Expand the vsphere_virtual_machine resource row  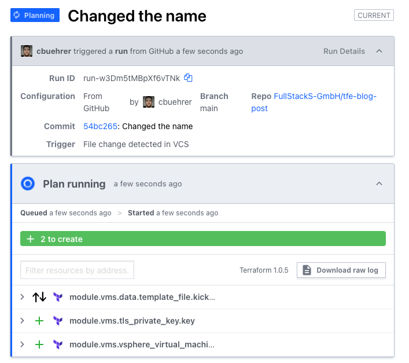23,344
